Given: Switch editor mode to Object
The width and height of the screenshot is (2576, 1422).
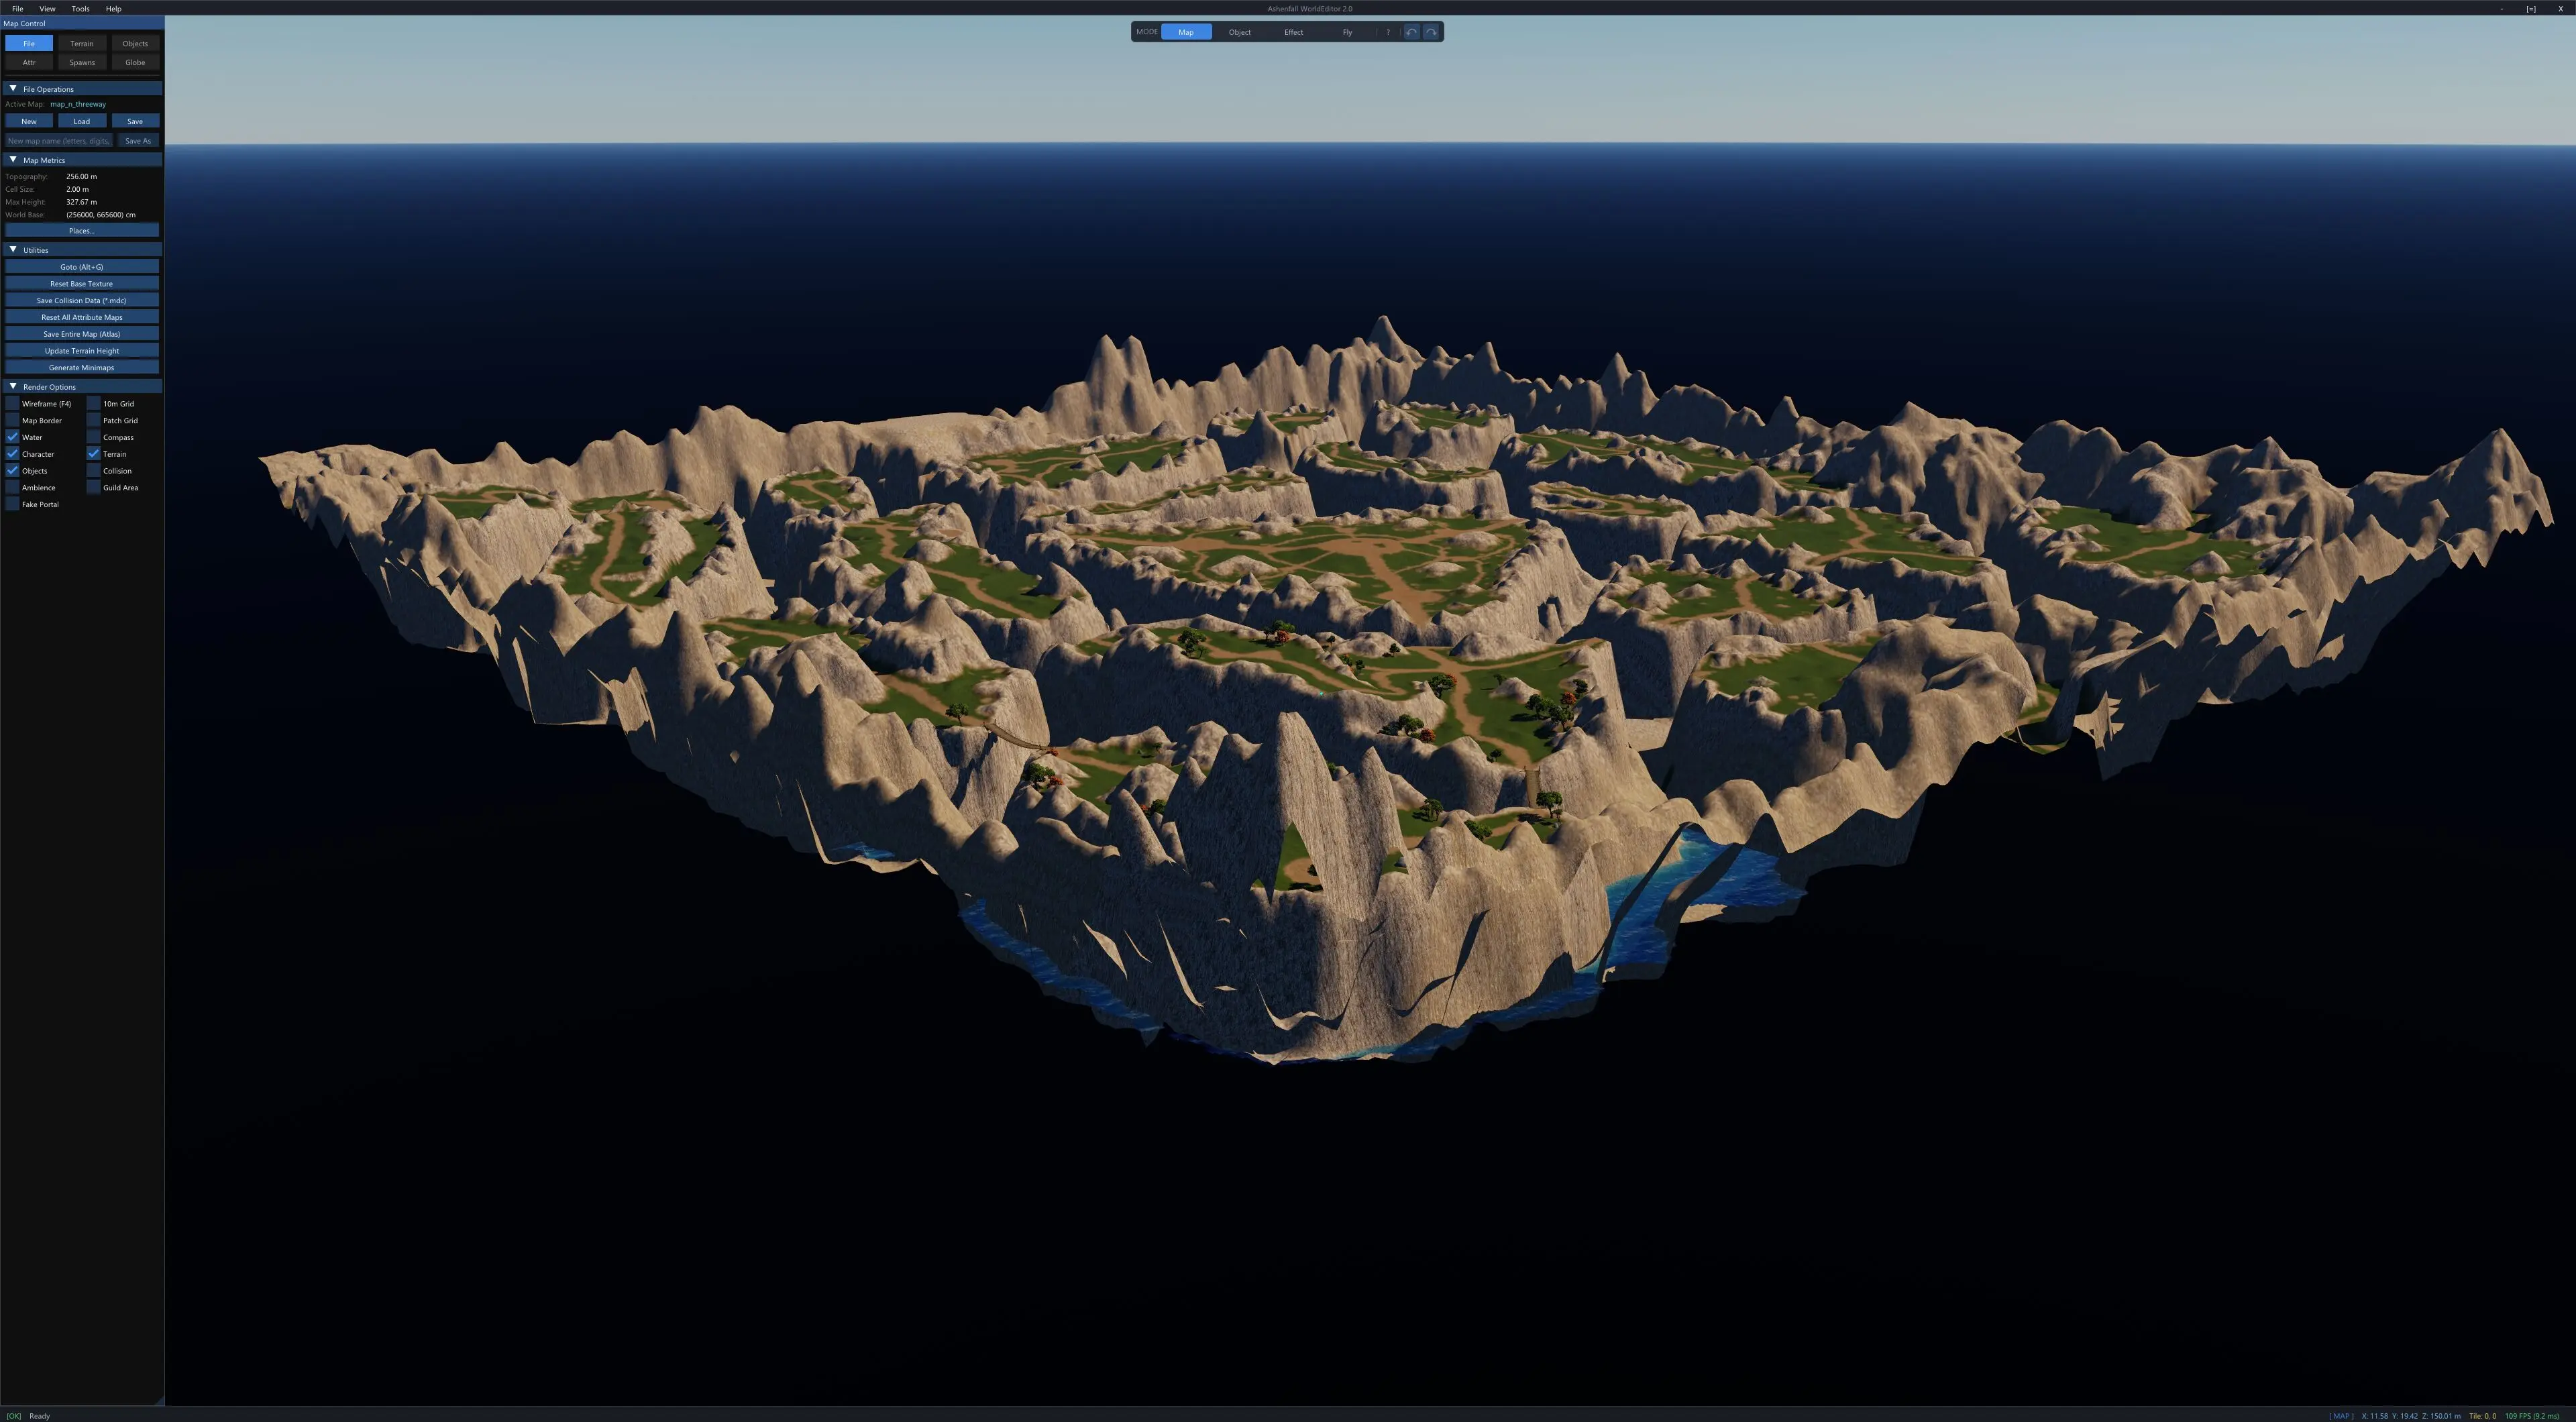Looking at the screenshot, I should pyautogui.click(x=1239, y=32).
